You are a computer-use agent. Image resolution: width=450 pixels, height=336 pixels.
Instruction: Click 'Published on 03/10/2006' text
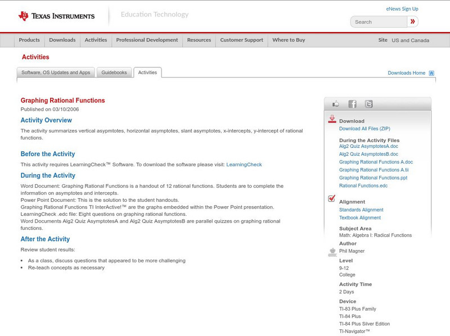49,109
